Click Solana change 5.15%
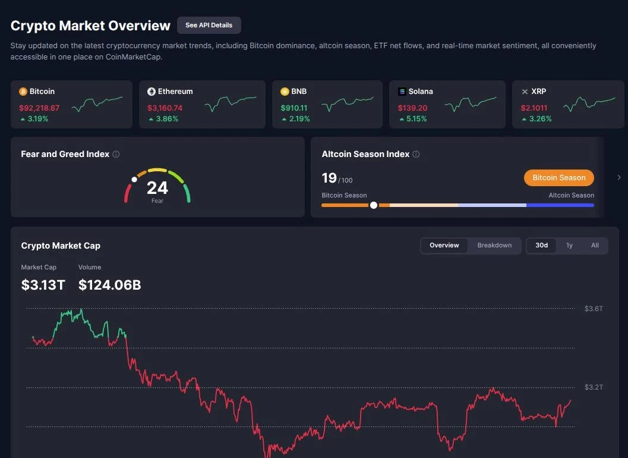Screen dimensions: 628x458 coord(413,119)
